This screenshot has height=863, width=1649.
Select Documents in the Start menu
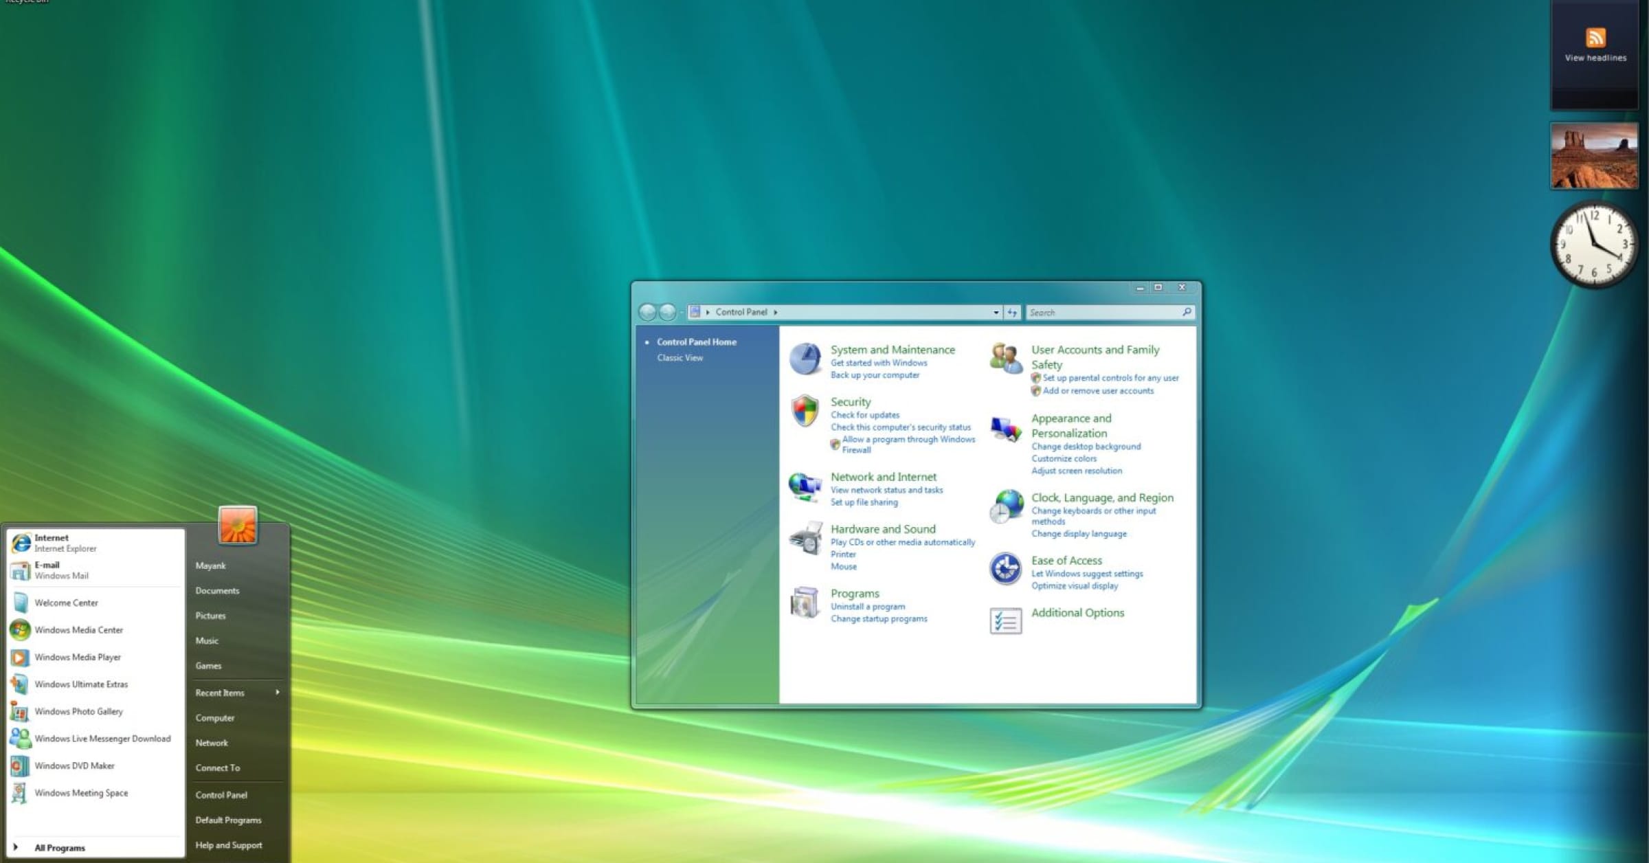217,591
